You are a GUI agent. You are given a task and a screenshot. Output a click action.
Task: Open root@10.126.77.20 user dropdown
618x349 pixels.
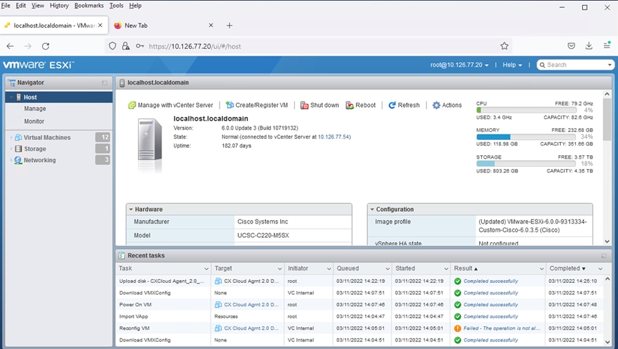pos(460,65)
